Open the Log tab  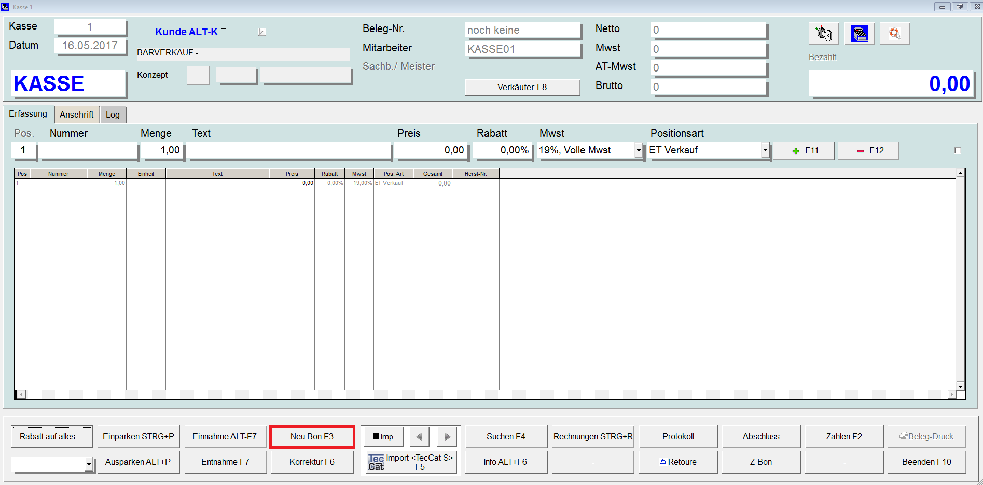click(113, 115)
